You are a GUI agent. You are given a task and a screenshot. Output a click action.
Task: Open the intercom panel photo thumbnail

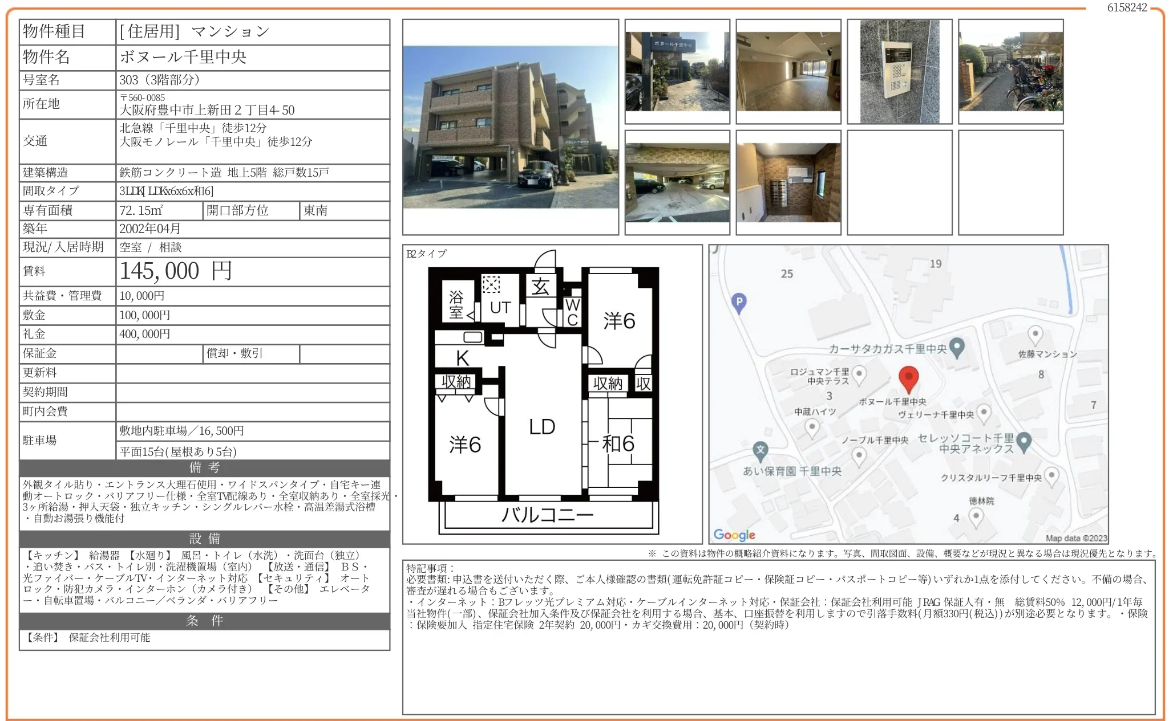click(899, 72)
